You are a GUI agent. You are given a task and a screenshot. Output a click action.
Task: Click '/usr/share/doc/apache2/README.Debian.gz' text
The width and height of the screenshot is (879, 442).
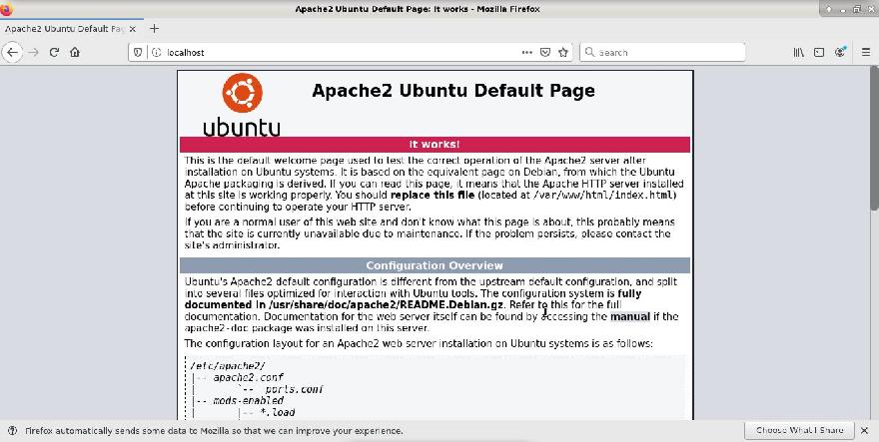(x=387, y=304)
